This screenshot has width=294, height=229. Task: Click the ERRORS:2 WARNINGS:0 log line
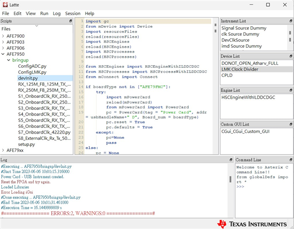78,213
